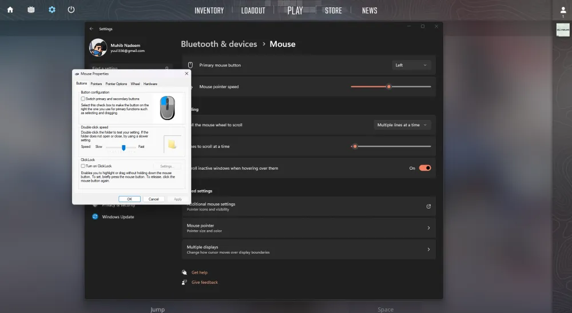Switch to the Pointers tab
The image size is (572, 313).
(x=96, y=84)
